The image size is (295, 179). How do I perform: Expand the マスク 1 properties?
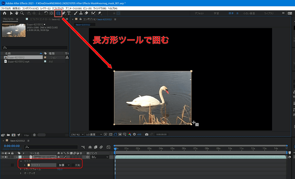point(25,165)
